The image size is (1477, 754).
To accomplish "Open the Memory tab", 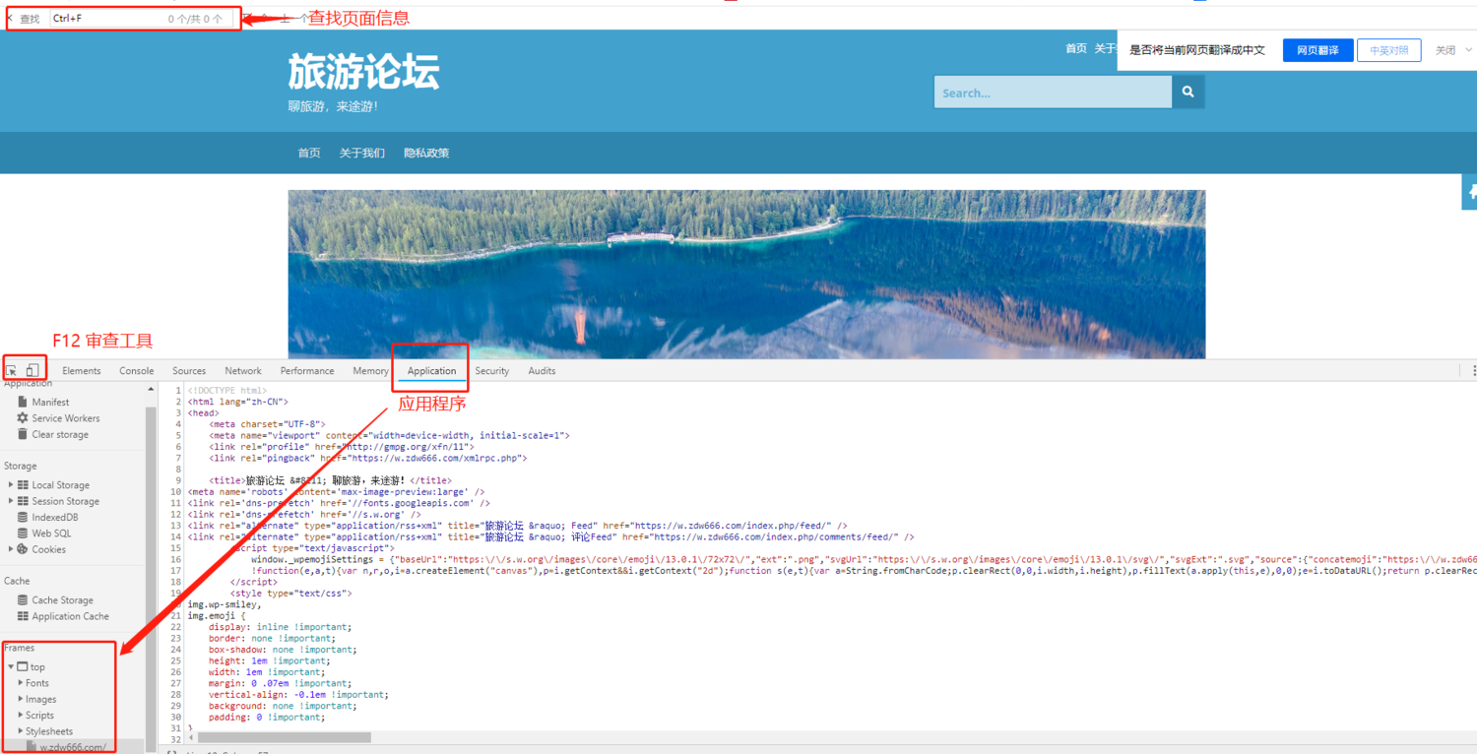I will coord(370,371).
